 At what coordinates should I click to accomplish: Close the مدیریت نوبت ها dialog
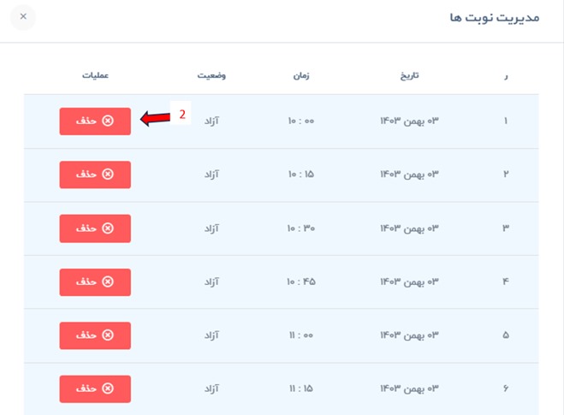click(x=23, y=17)
